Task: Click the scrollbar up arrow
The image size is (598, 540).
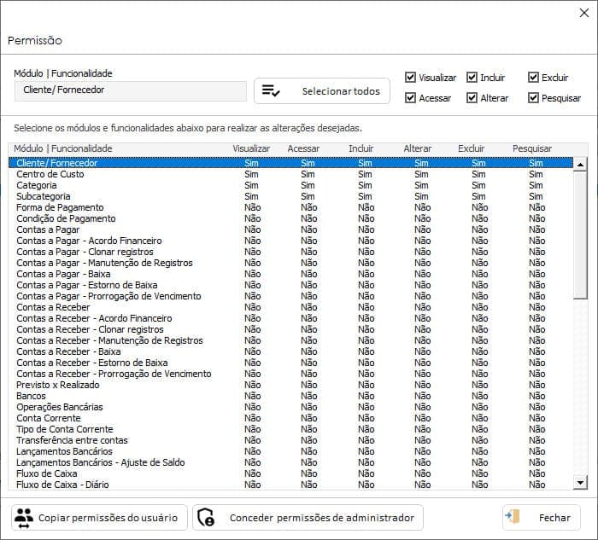Action: (x=580, y=165)
